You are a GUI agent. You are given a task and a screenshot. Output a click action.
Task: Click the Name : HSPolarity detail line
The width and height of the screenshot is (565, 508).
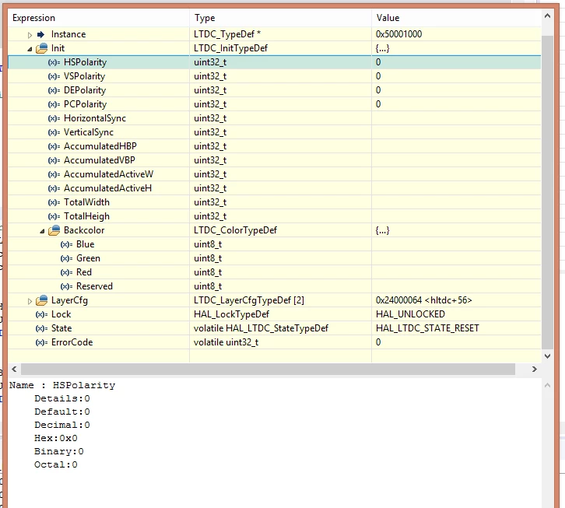tap(62, 385)
